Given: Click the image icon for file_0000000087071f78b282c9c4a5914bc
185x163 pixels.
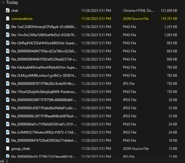Looking at the screenshot, I should coord(8,84).
